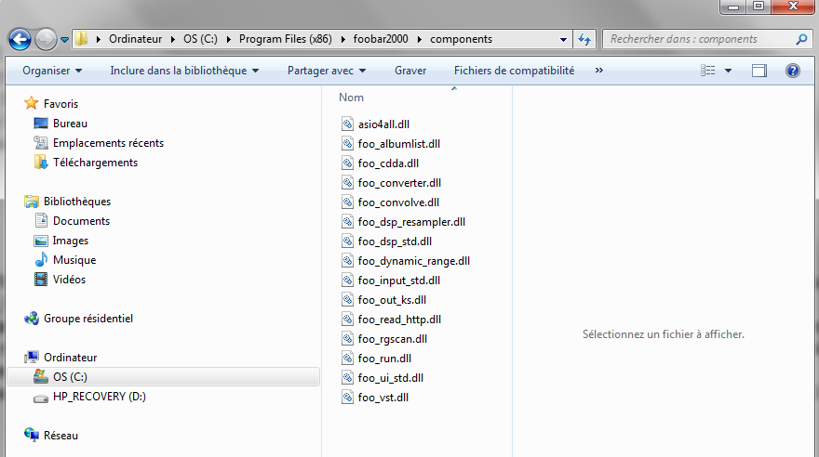Click the foo_out_ks.dll file icon
Screen dimensions: 819x457
pos(347,300)
